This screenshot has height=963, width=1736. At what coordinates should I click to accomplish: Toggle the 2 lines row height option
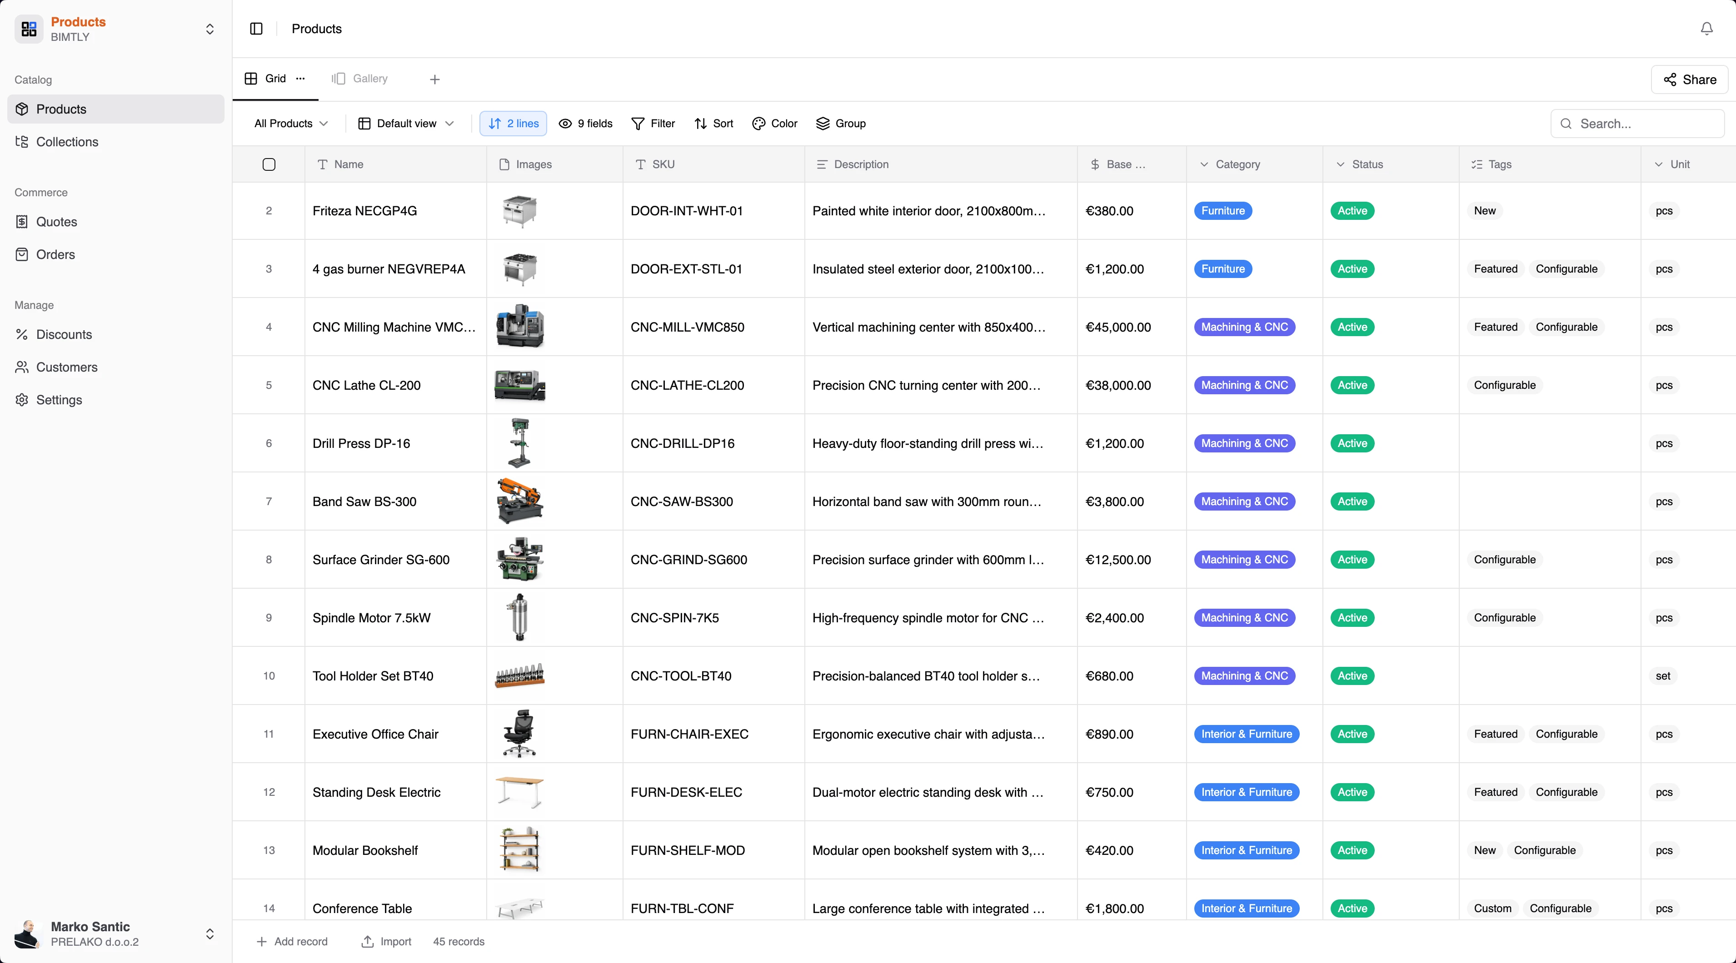click(x=513, y=123)
